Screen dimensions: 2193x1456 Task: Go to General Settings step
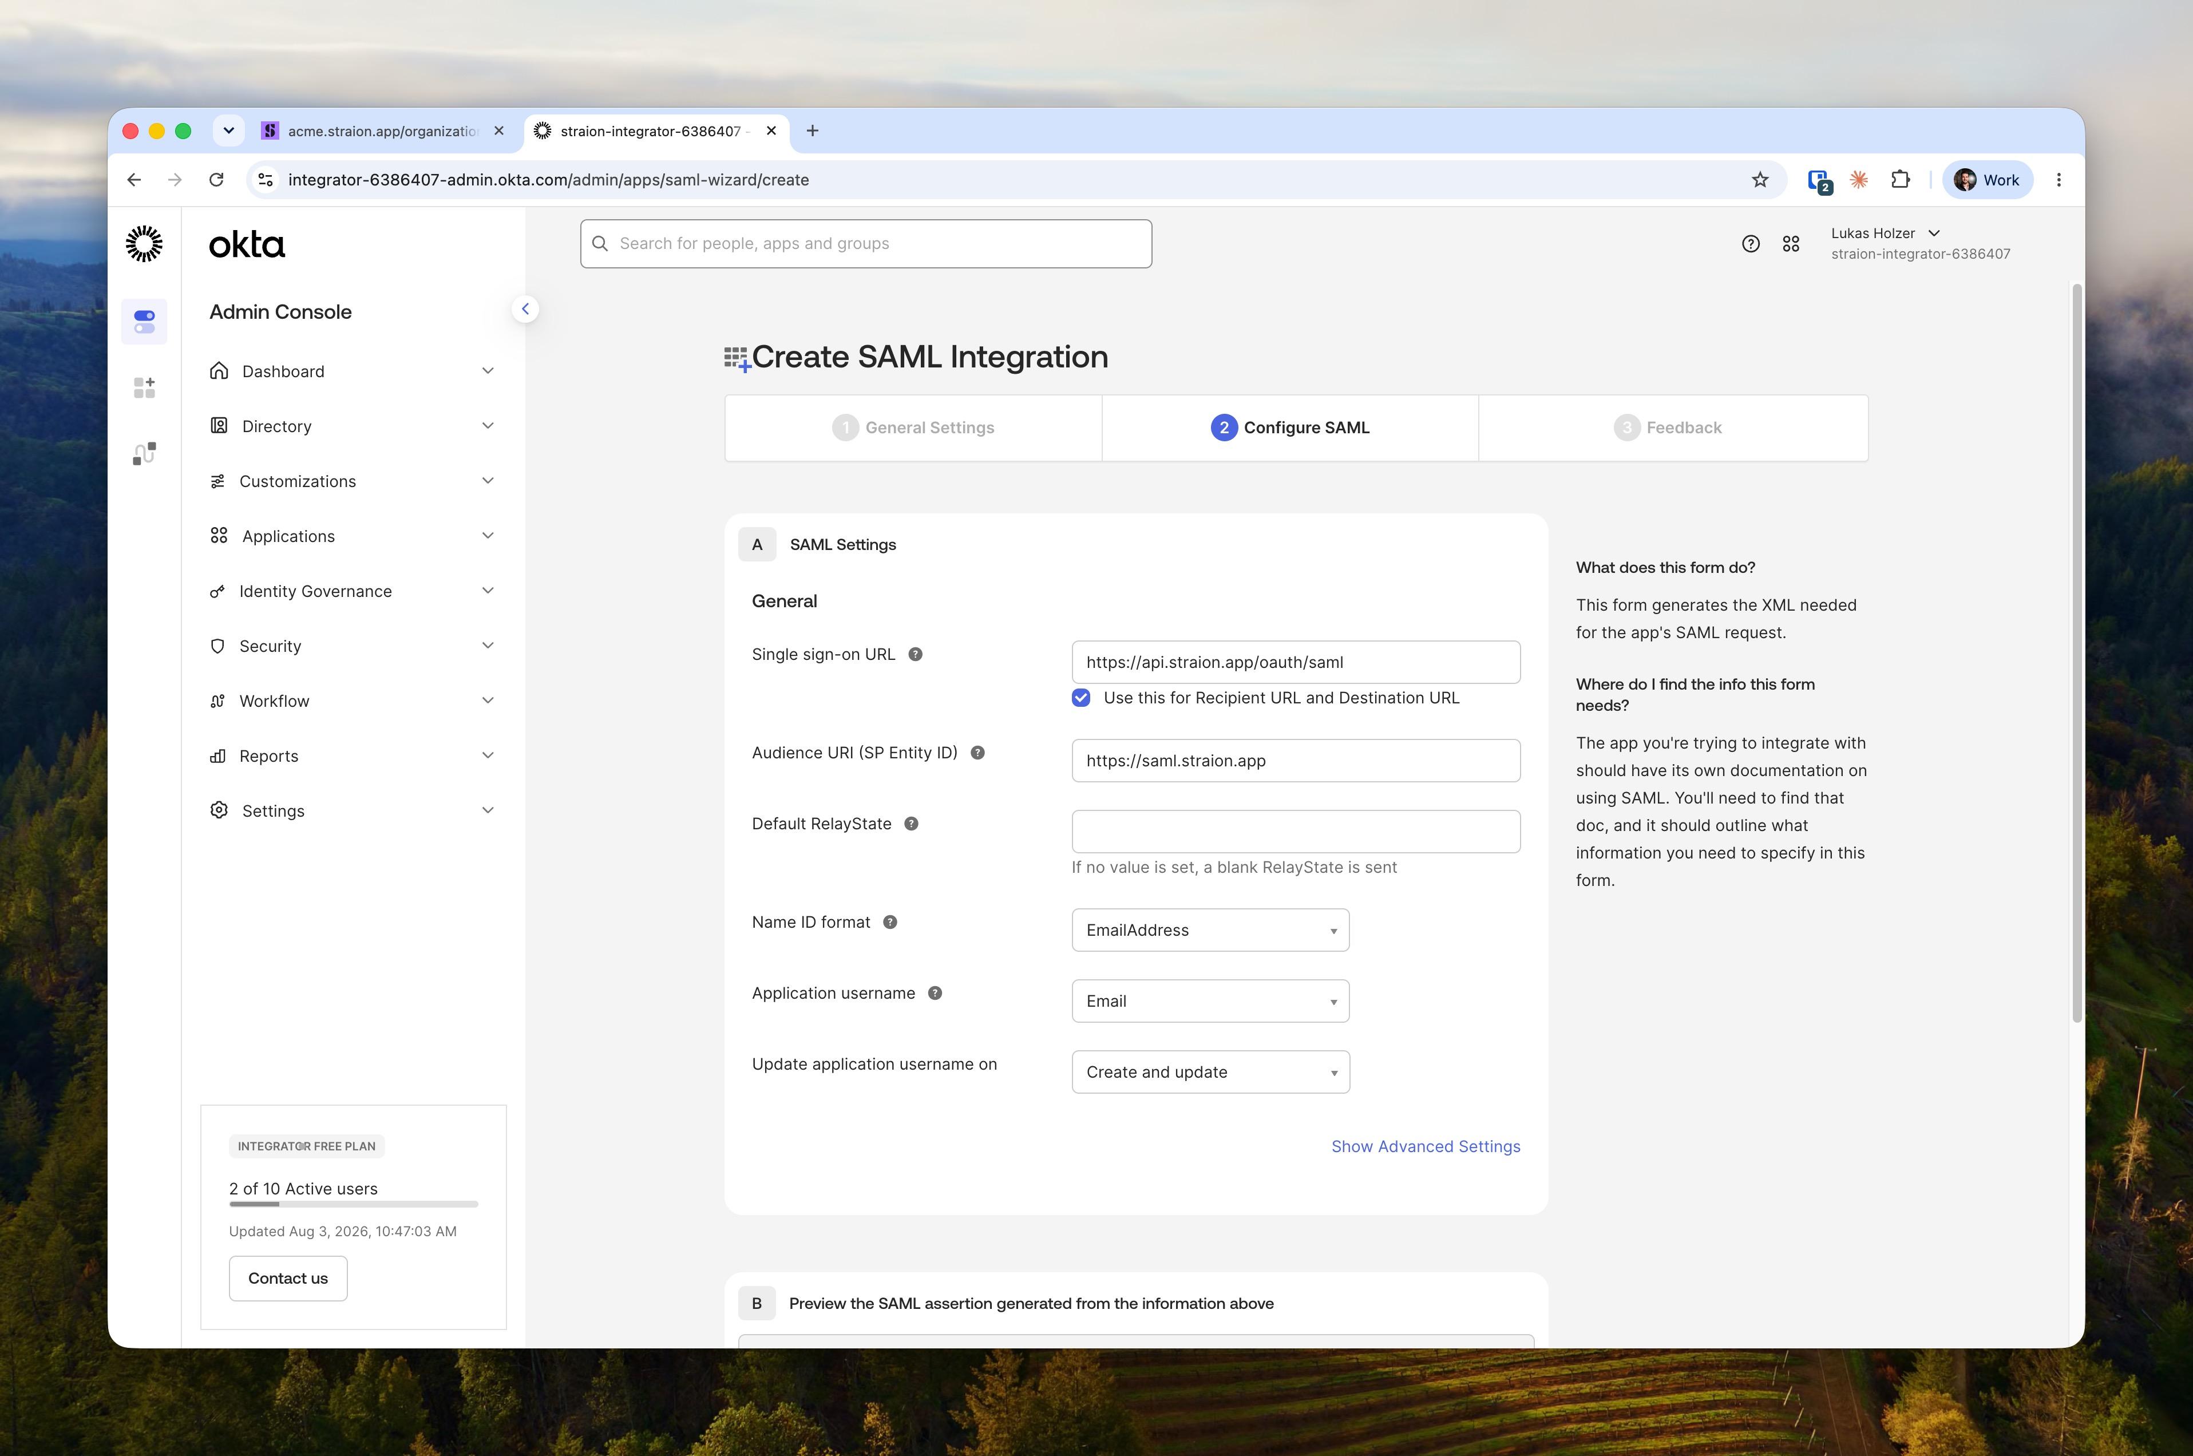coord(913,428)
